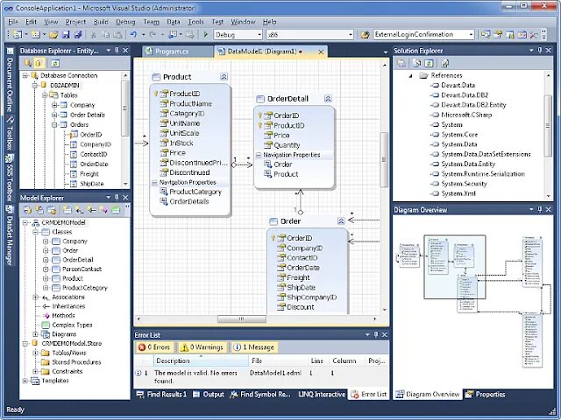Click the Cut scissors icon

(x=94, y=35)
